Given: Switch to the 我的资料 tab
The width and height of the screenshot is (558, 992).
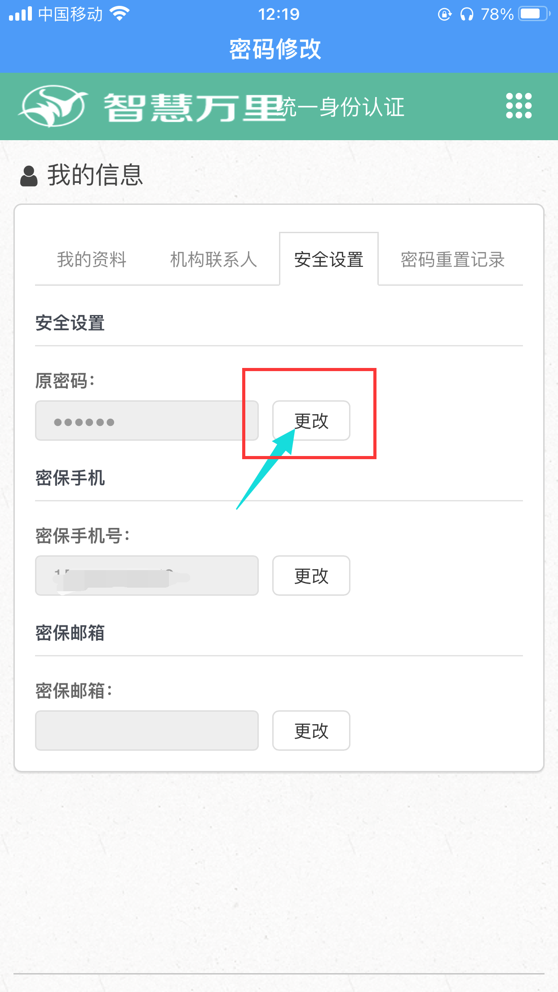Looking at the screenshot, I should [92, 260].
